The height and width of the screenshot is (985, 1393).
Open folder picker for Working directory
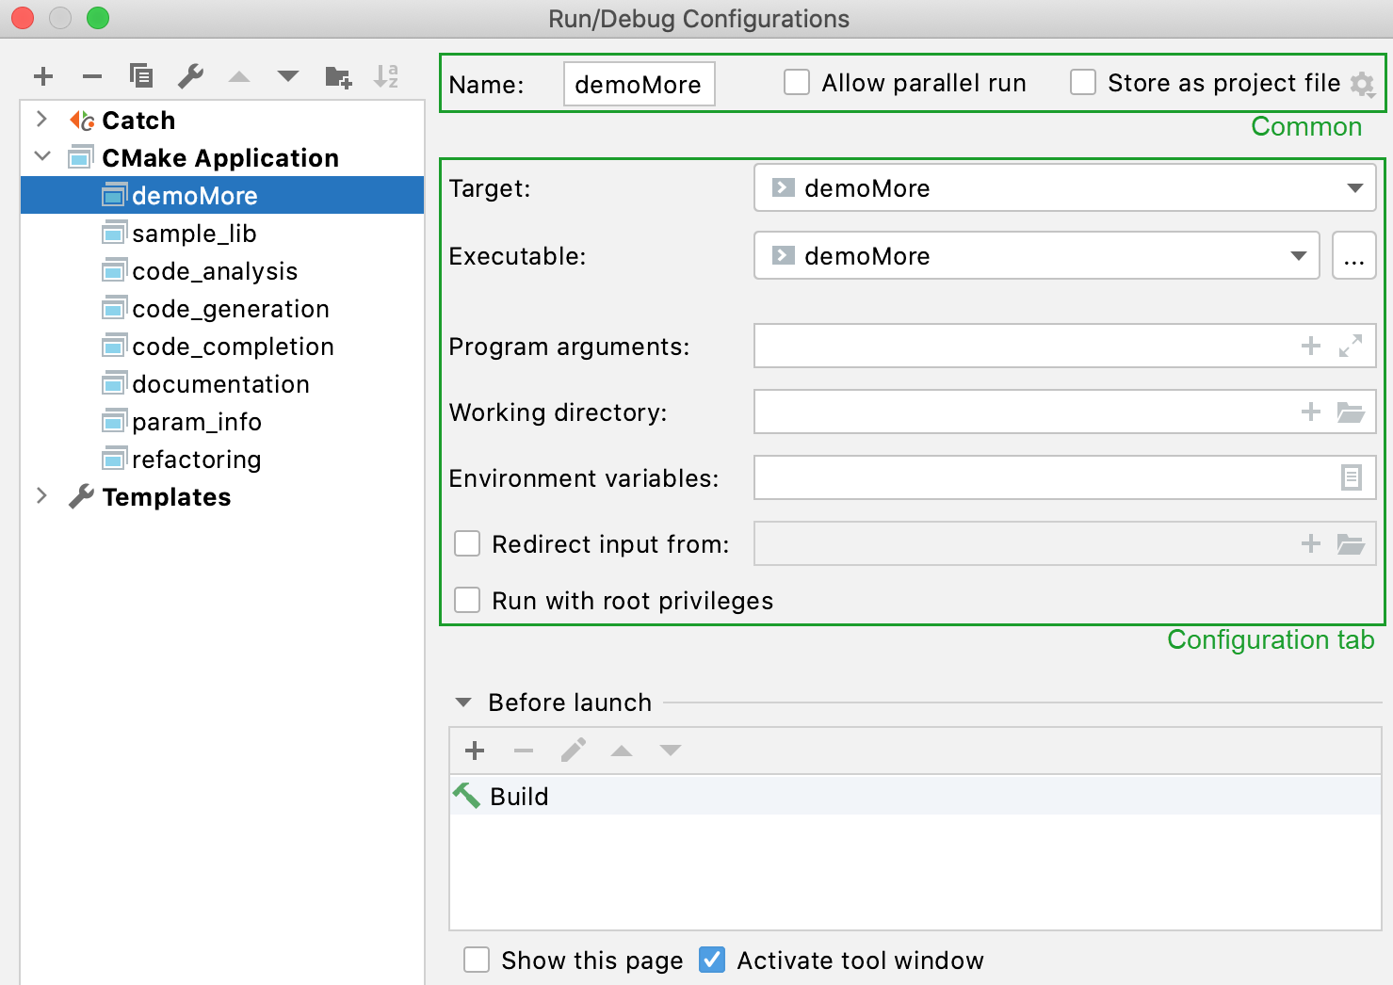pyautogui.click(x=1352, y=412)
